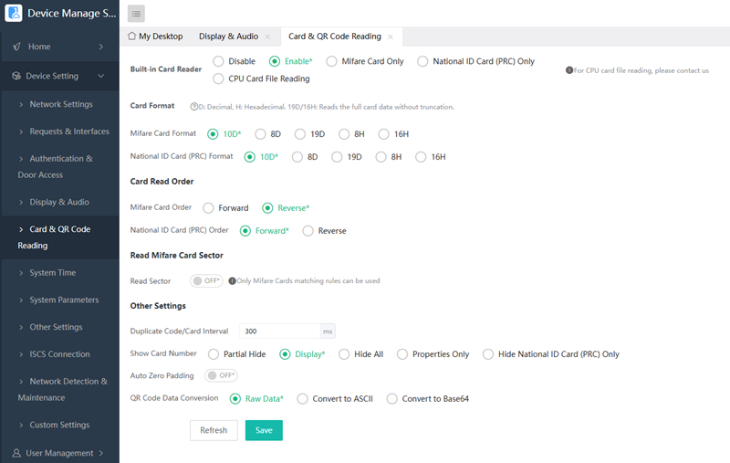The height and width of the screenshot is (463, 730).
Task: Select 16H for Mifare Card Format
Action: point(383,134)
